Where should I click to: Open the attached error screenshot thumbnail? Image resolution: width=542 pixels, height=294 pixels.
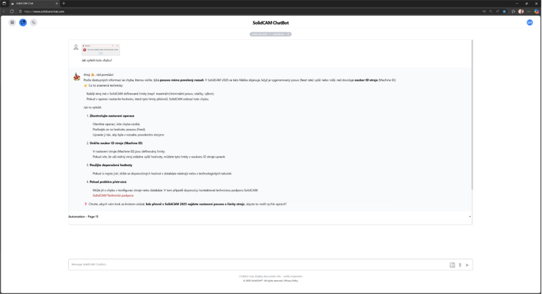pyautogui.click(x=101, y=50)
